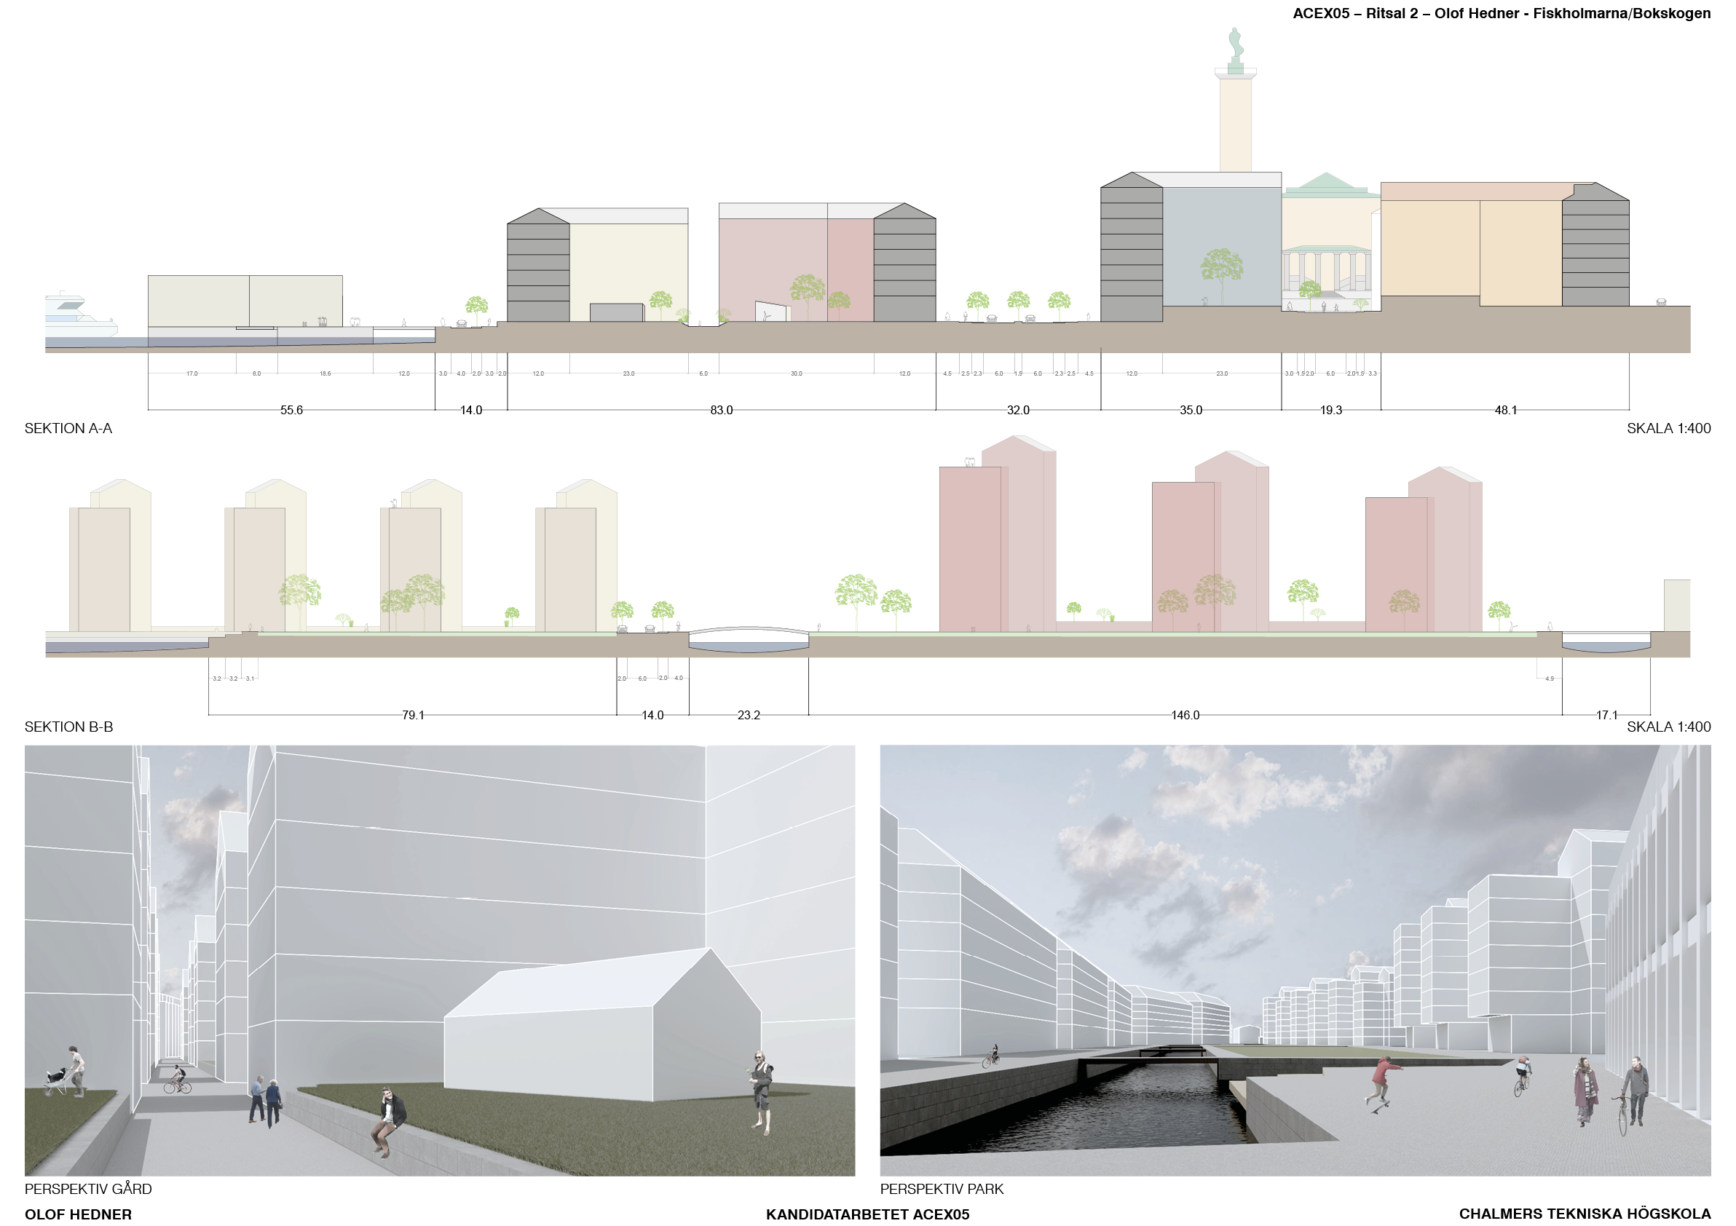
Task: Select the 83.0 dimension value
Action: point(722,411)
